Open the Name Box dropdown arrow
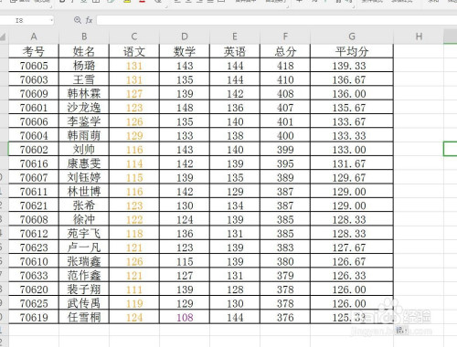457x347 pixels. [51, 20]
